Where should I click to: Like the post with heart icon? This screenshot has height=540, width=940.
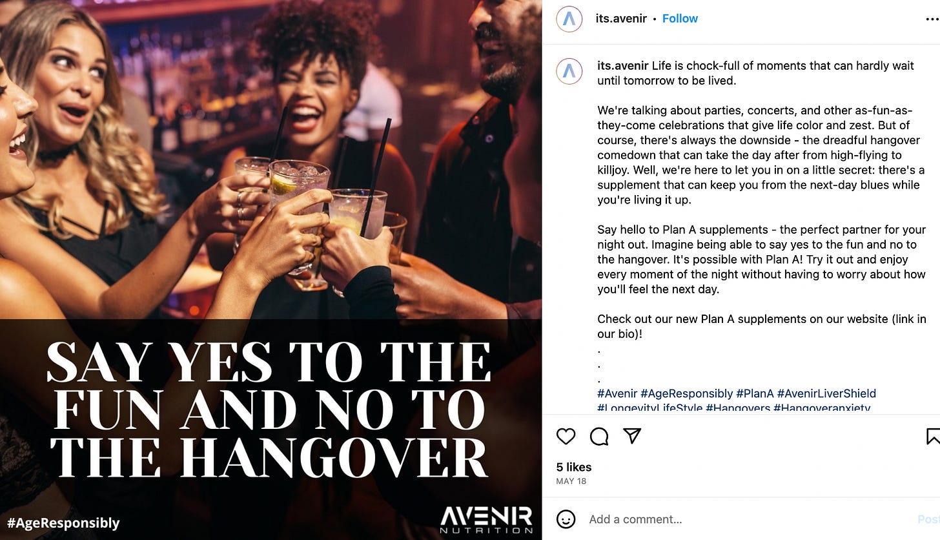(x=566, y=437)
